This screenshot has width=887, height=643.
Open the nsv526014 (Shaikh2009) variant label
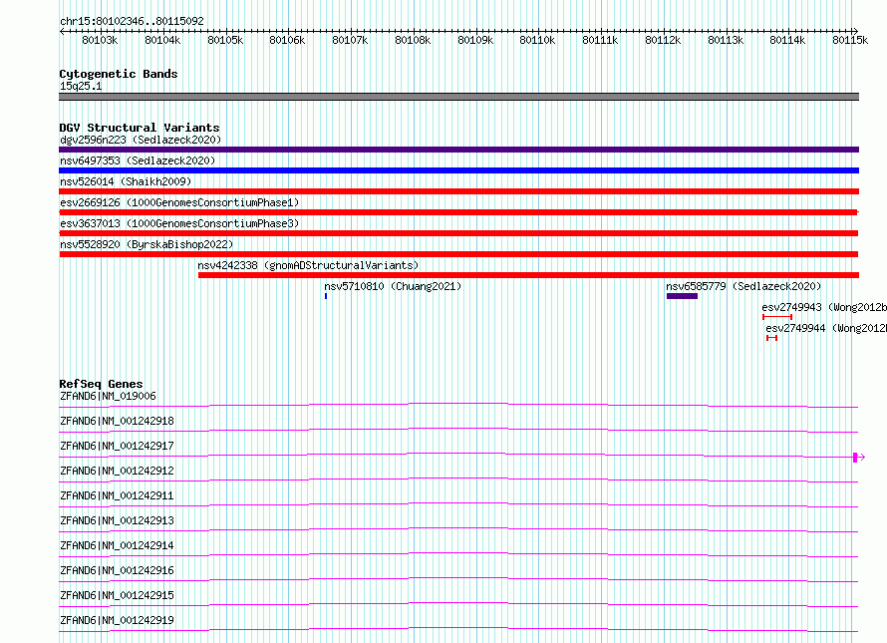click(x=126, y=181)
